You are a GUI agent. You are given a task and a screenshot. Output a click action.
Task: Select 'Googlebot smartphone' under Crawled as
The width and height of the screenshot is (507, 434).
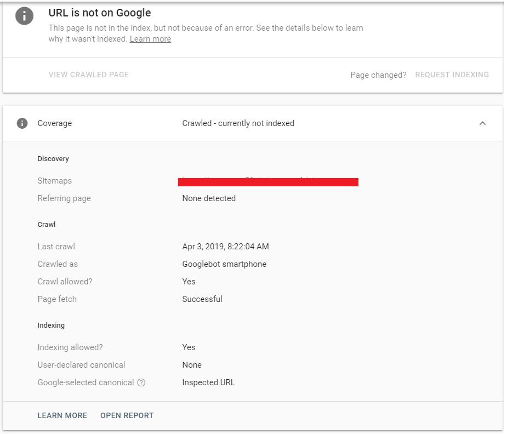coord(225,264)
